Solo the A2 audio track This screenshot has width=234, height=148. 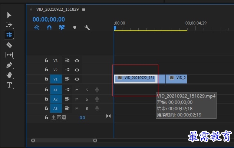pos(87,99)
